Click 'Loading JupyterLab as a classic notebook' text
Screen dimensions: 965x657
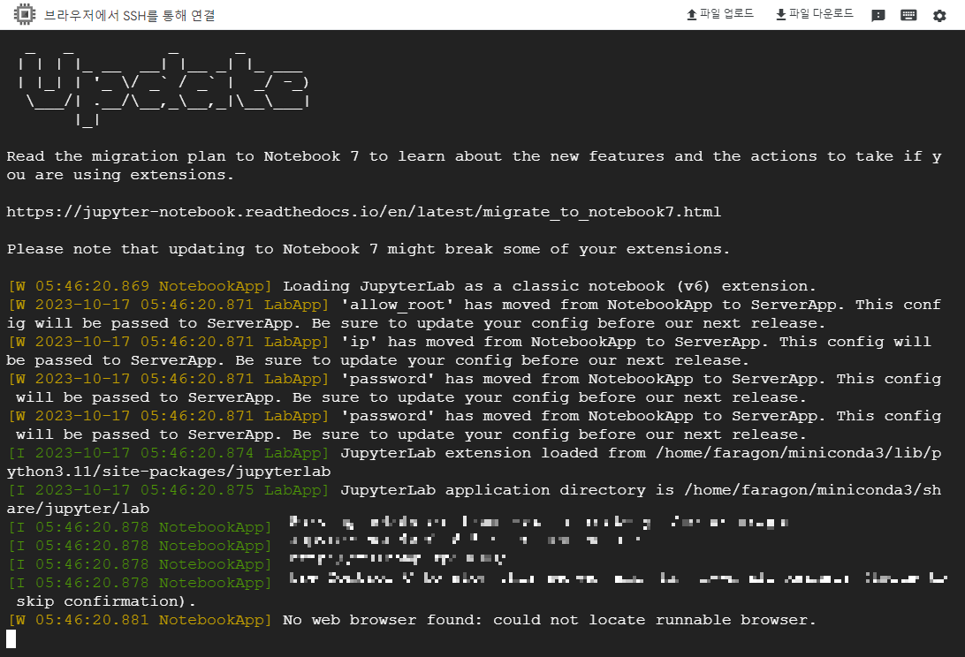549,286
